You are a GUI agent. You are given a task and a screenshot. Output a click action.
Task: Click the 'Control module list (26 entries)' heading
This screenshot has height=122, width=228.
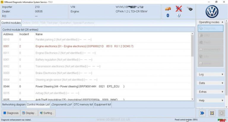20,29
